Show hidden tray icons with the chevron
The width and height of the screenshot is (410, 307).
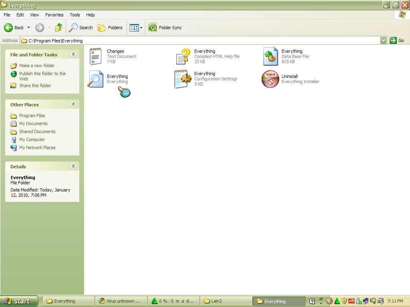click(330, 301)
